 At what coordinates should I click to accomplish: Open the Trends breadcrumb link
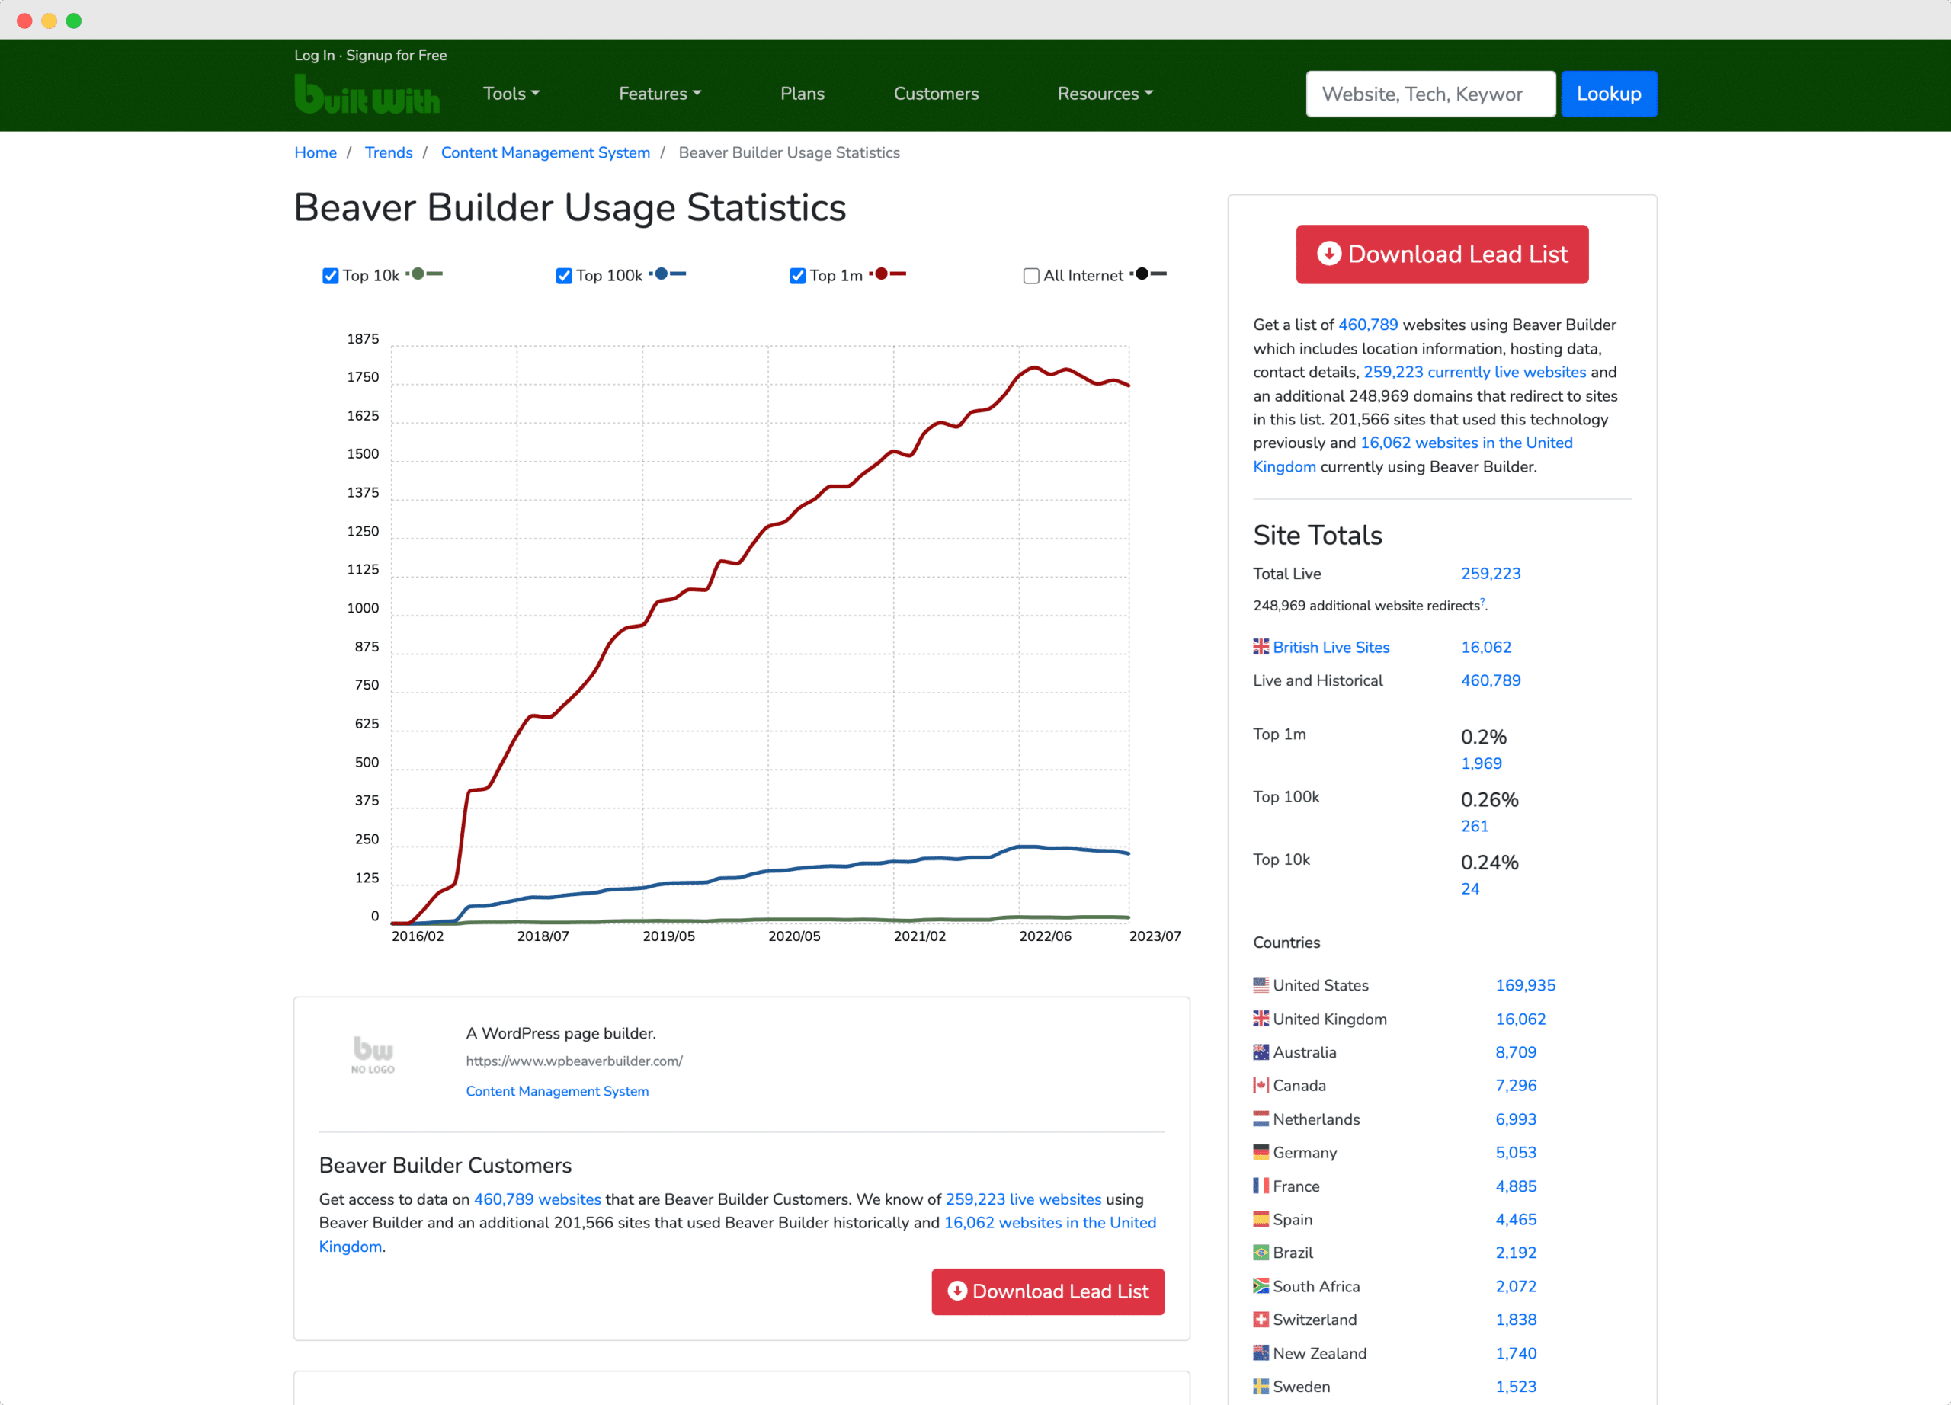pos(389,153)
